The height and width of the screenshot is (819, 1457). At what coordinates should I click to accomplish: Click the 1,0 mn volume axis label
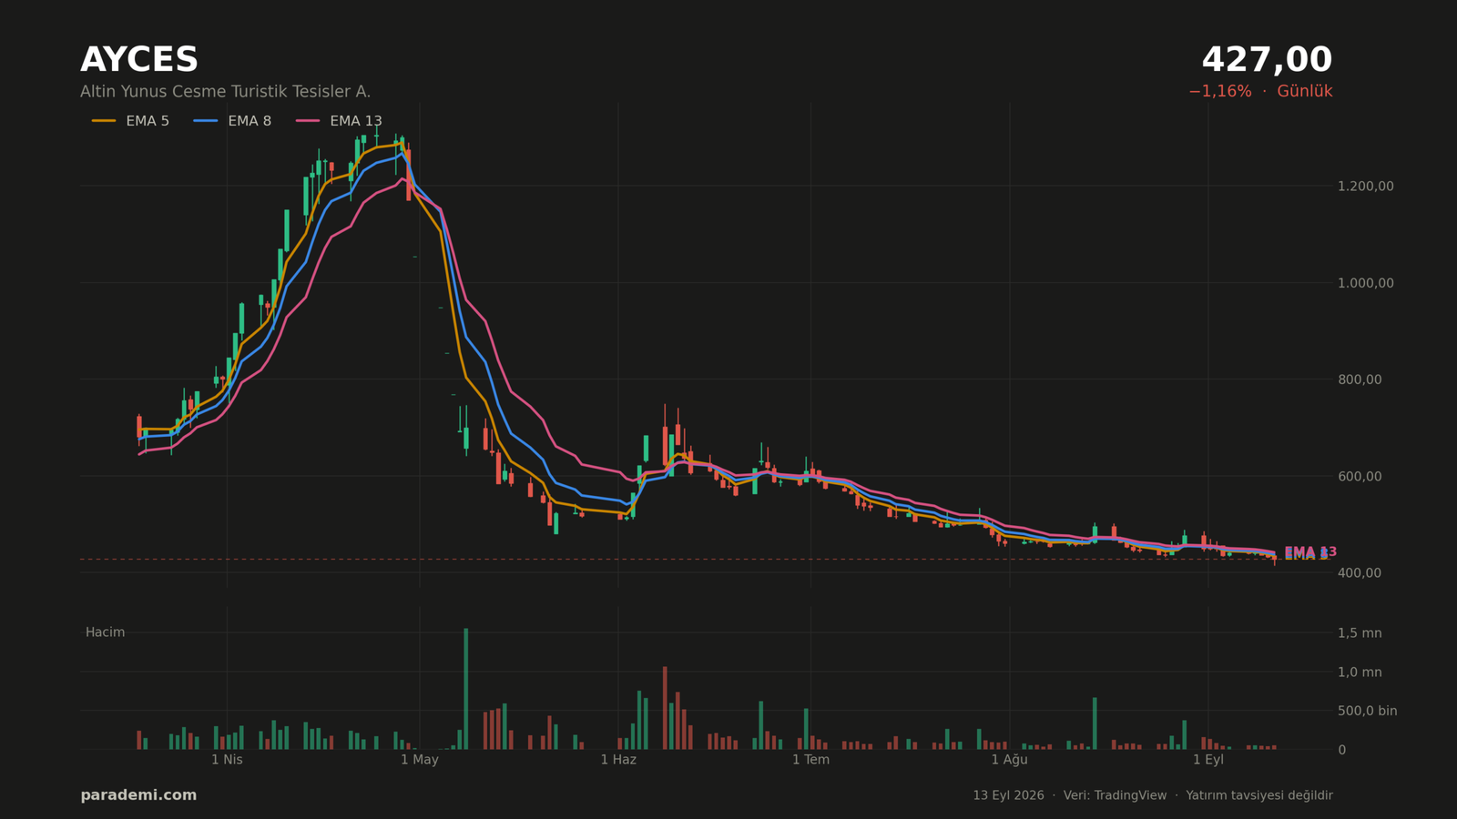1359,672
